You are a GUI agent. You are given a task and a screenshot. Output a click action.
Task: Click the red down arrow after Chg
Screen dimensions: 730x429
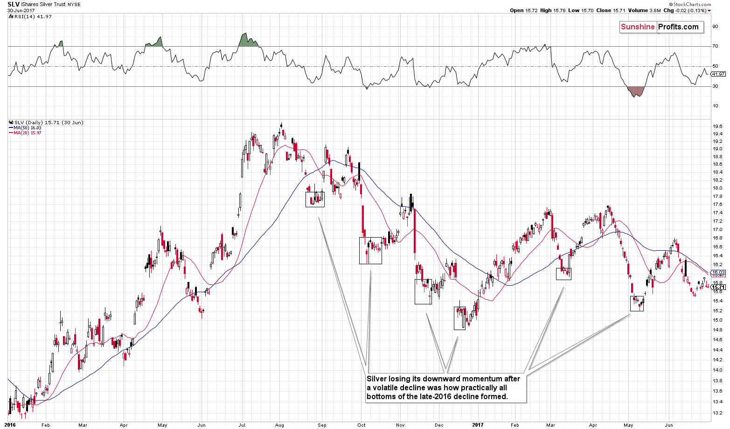click(x=709, y=10)
